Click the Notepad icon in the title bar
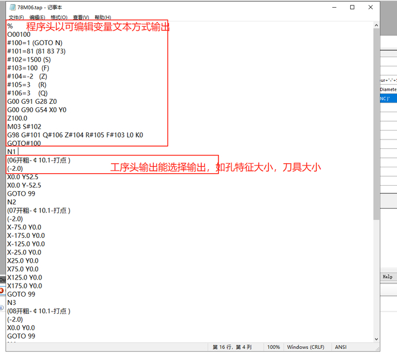This screenshot has width=397, height=356. [12, 7]
